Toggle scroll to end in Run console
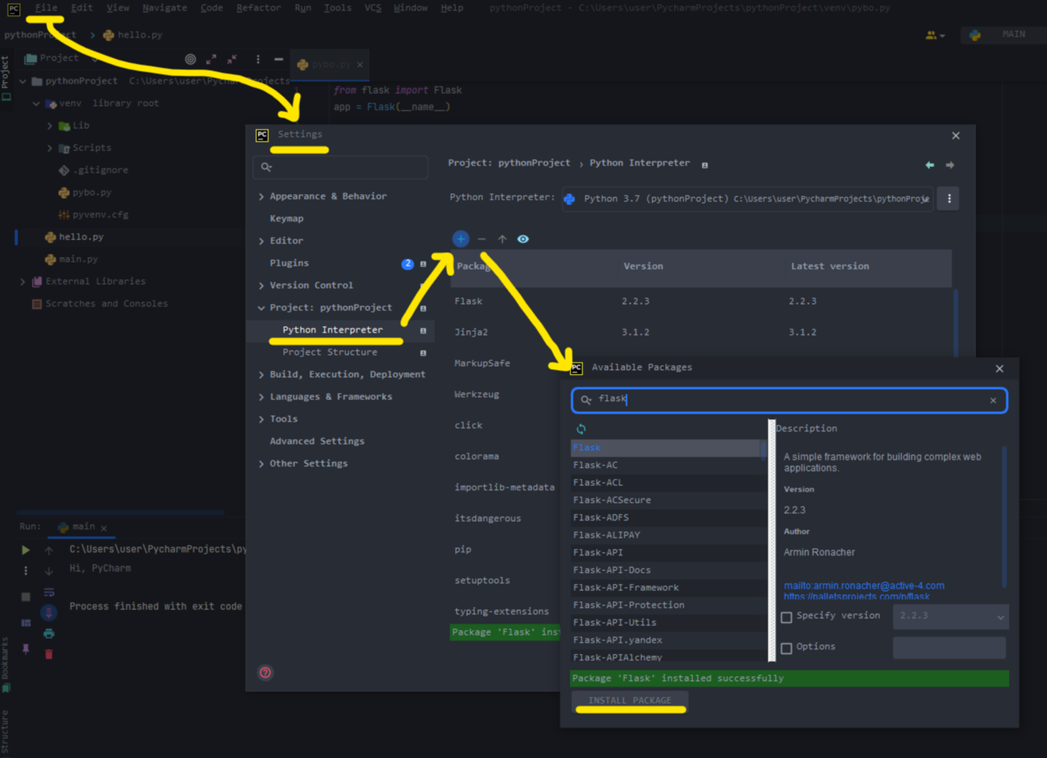Viewport: 1047px width, 758px height. click(x=49, y=612)
